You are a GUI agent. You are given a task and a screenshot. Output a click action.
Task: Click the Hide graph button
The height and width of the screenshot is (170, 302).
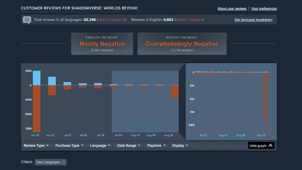[x=261, y=145]
